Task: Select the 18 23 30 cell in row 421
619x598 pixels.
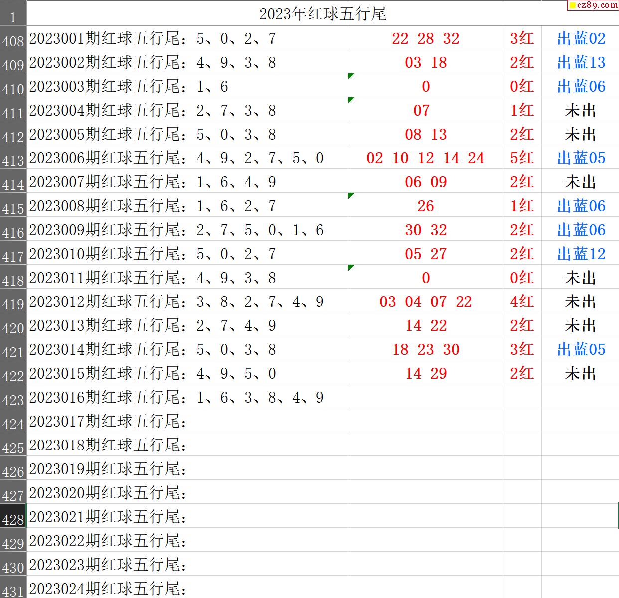Action: click(425, 349)
